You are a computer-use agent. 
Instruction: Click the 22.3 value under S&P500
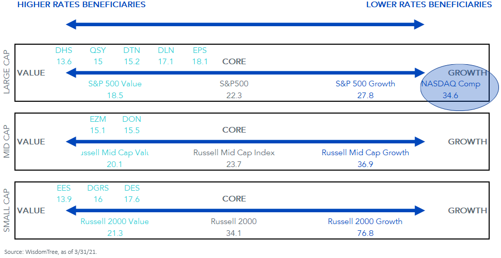(x=234, y=95)
